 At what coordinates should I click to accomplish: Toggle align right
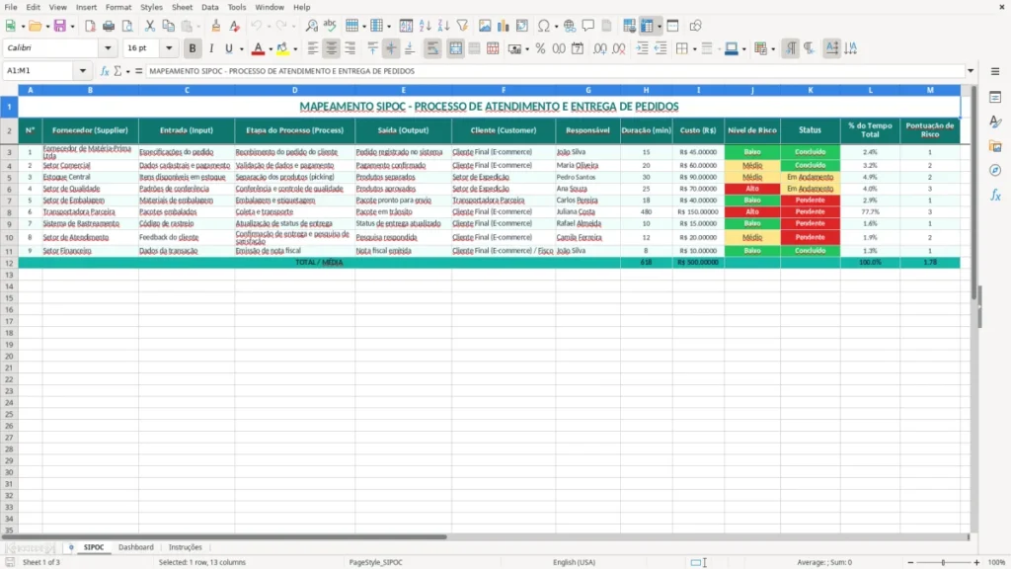click(x=350, y=48)
